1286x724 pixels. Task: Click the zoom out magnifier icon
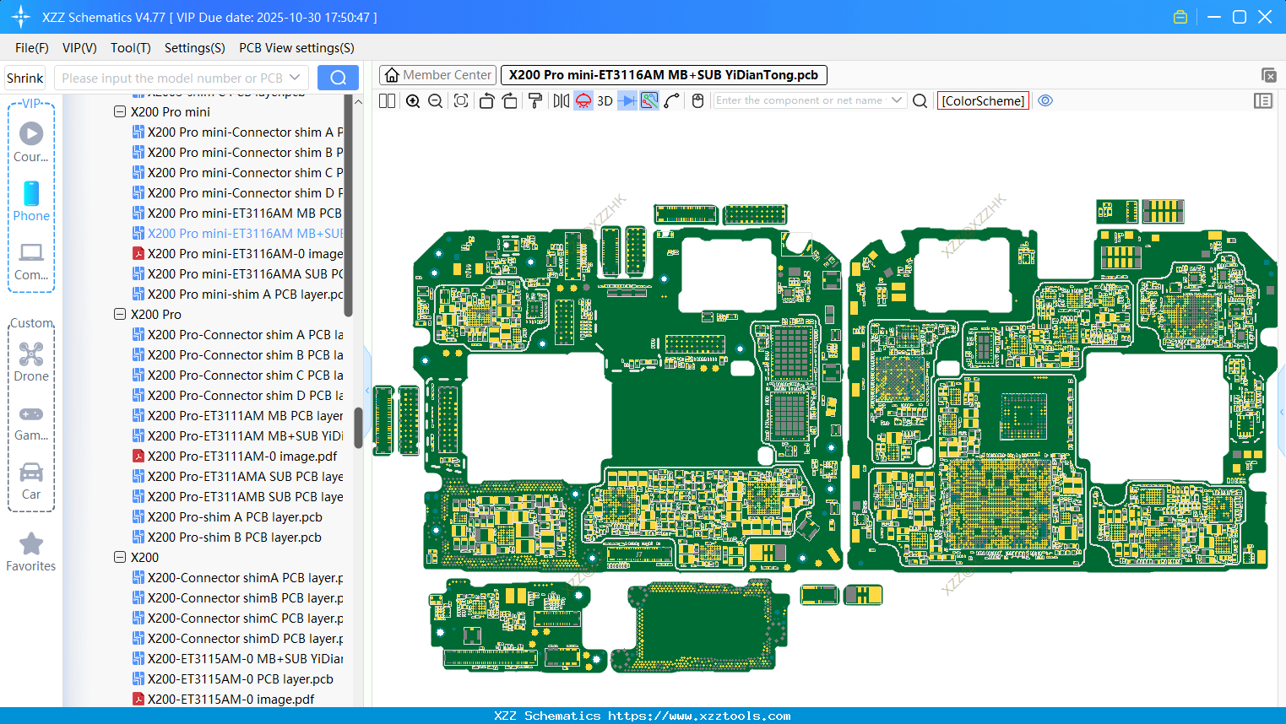(436, 101)
